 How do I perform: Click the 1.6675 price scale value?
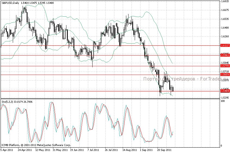point(225,10)
